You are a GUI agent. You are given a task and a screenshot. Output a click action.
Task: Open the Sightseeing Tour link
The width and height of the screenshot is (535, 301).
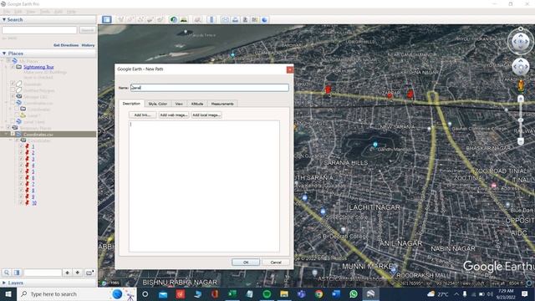38,67
